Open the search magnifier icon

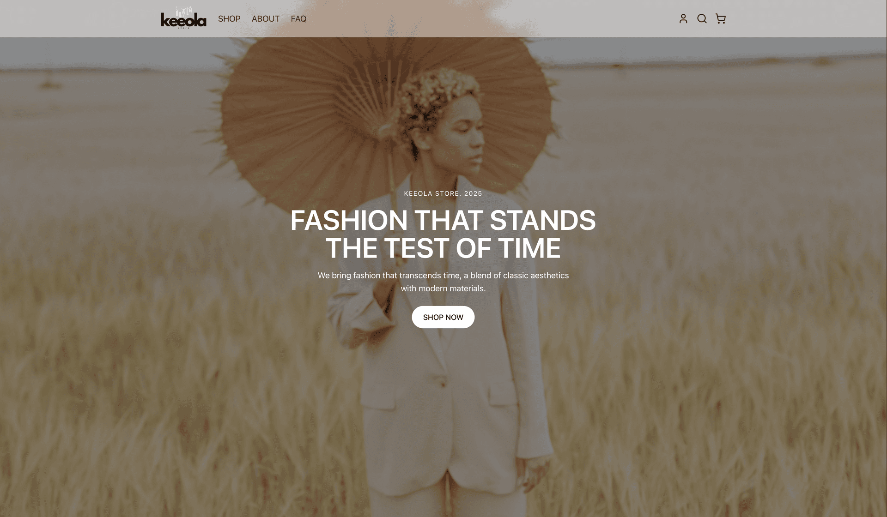pyautogui.click(x=702, y=18)
